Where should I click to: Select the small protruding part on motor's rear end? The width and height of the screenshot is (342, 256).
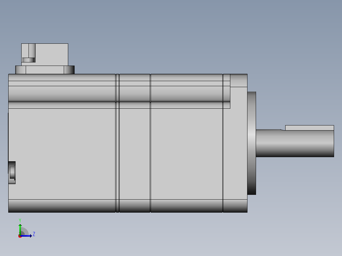pyautogui.click(x=12, y=173)
